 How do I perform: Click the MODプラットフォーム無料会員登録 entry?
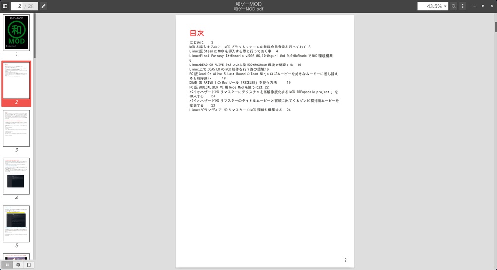(250, 47)
